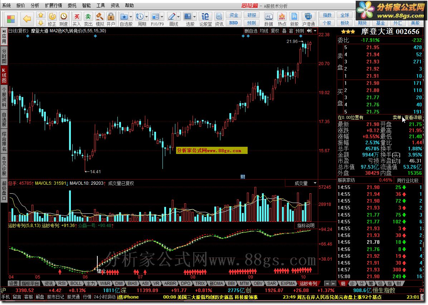
Task: Click the arrow-to-bar icon above chart
Action: tap(309, 31)
